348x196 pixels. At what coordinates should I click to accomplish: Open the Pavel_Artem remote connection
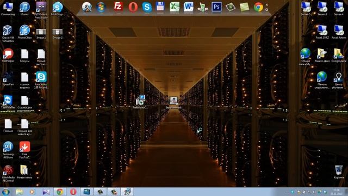click(339, 32)
